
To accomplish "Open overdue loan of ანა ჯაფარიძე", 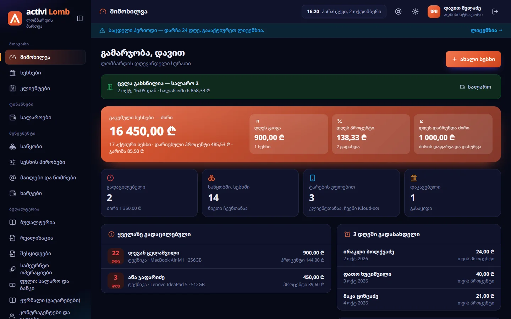I will (216, 281).
